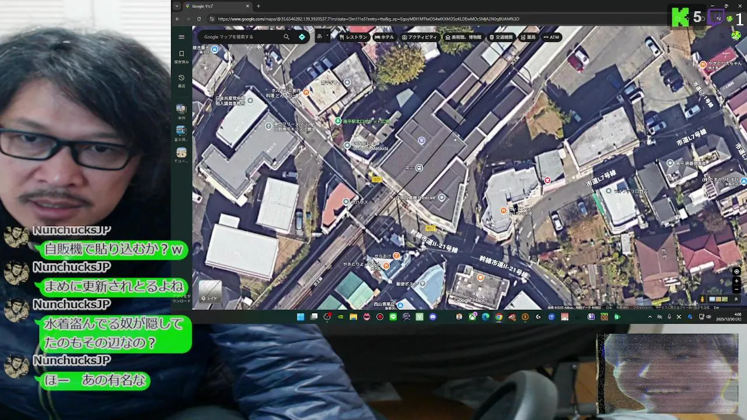747x420 pixels.
Task: Click the magnifier search icon
Action: [287, 37]
